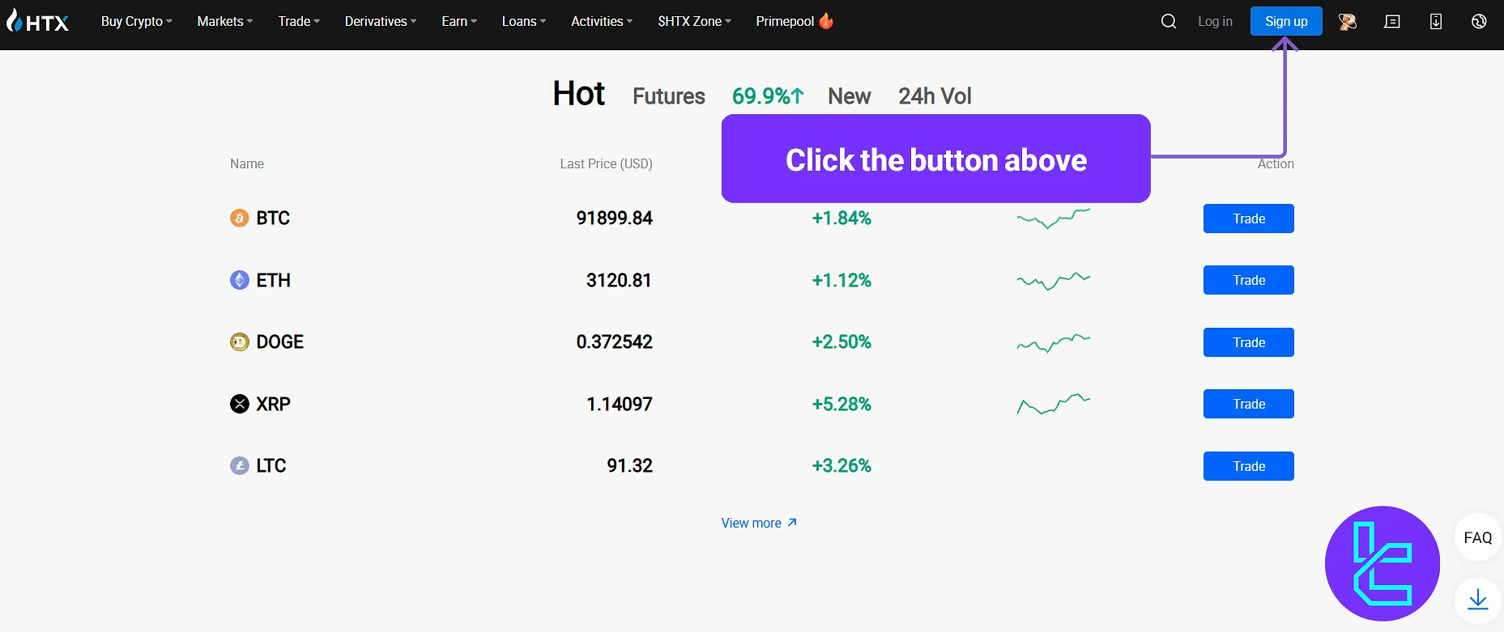Open the language globe icon

click(1479, 22)
